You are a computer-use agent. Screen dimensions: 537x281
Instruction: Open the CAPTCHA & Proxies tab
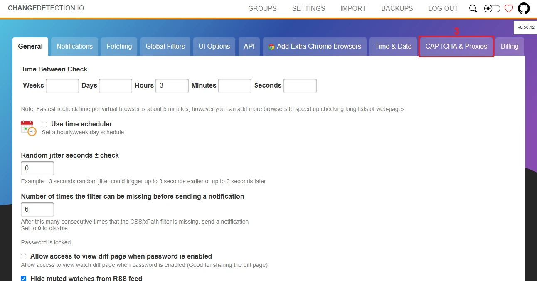coord(456,47)
